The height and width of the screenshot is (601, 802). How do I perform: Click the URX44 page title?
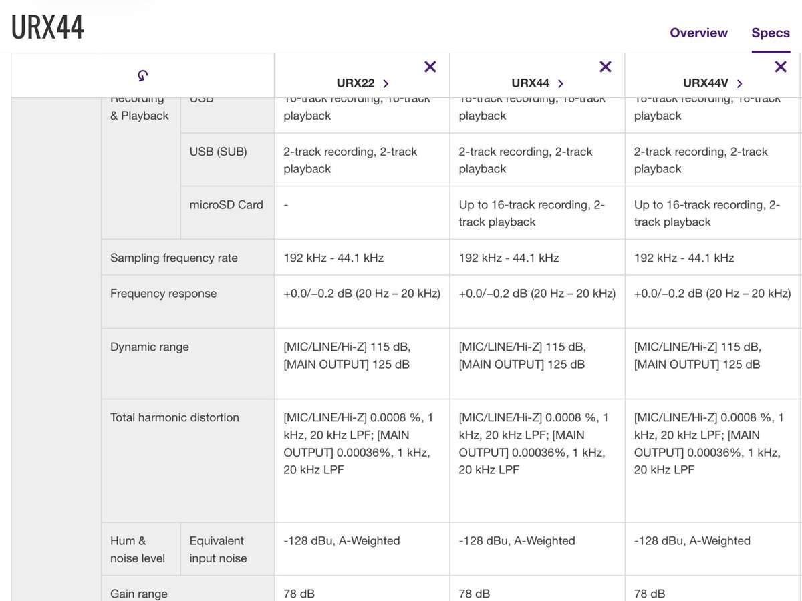[47, 27]
